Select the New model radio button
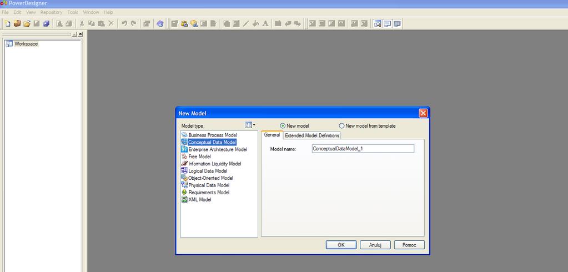 coord(283,125)
